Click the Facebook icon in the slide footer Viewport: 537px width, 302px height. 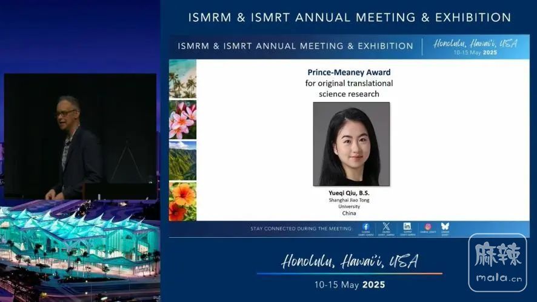click(x=365, y=227)
